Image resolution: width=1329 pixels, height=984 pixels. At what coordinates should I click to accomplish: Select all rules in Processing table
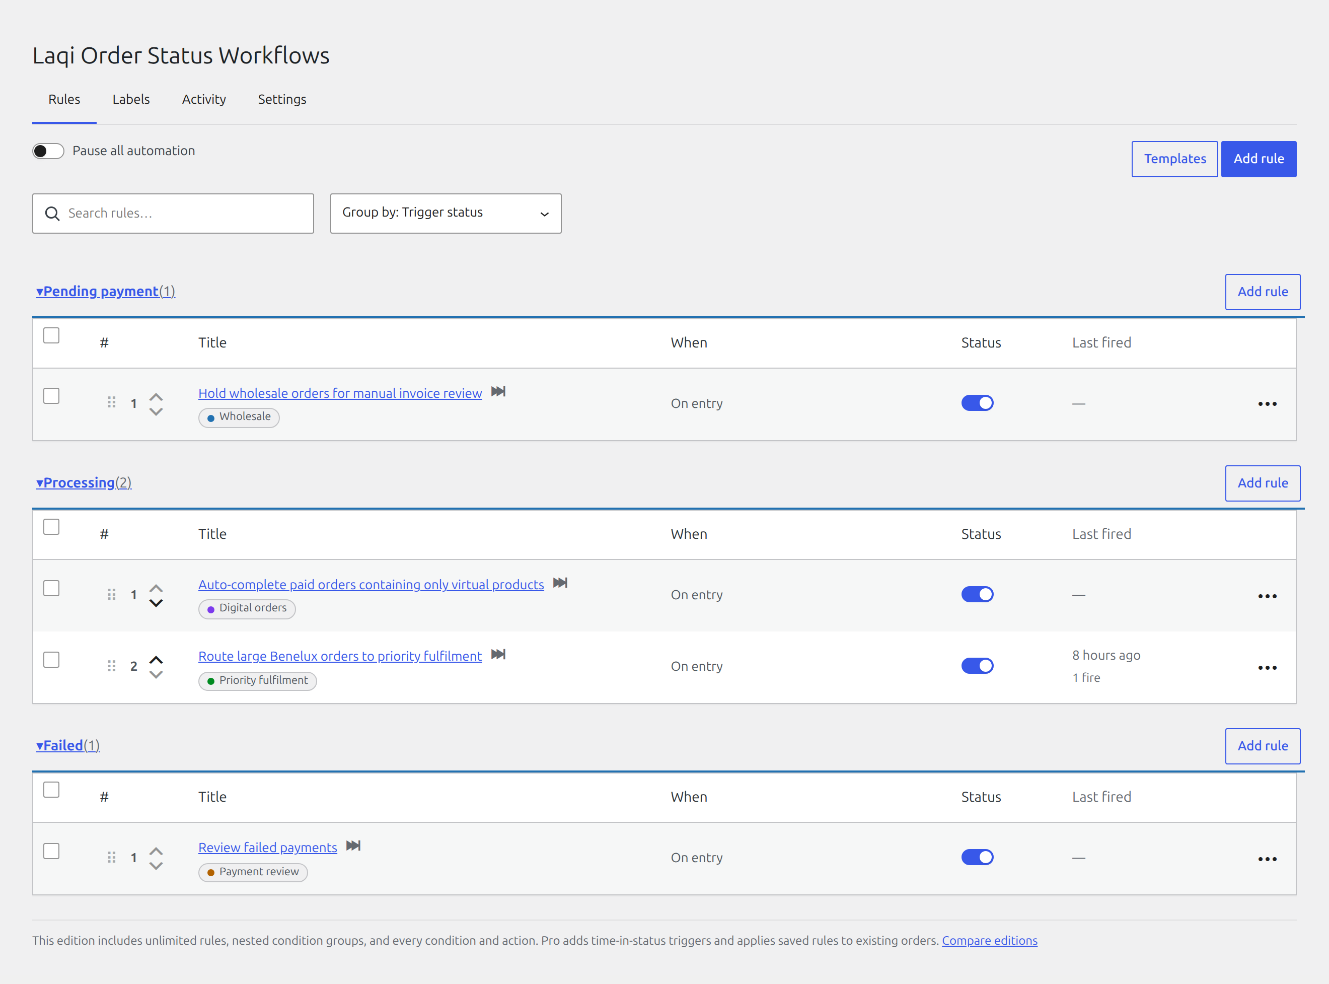point(52,527)
